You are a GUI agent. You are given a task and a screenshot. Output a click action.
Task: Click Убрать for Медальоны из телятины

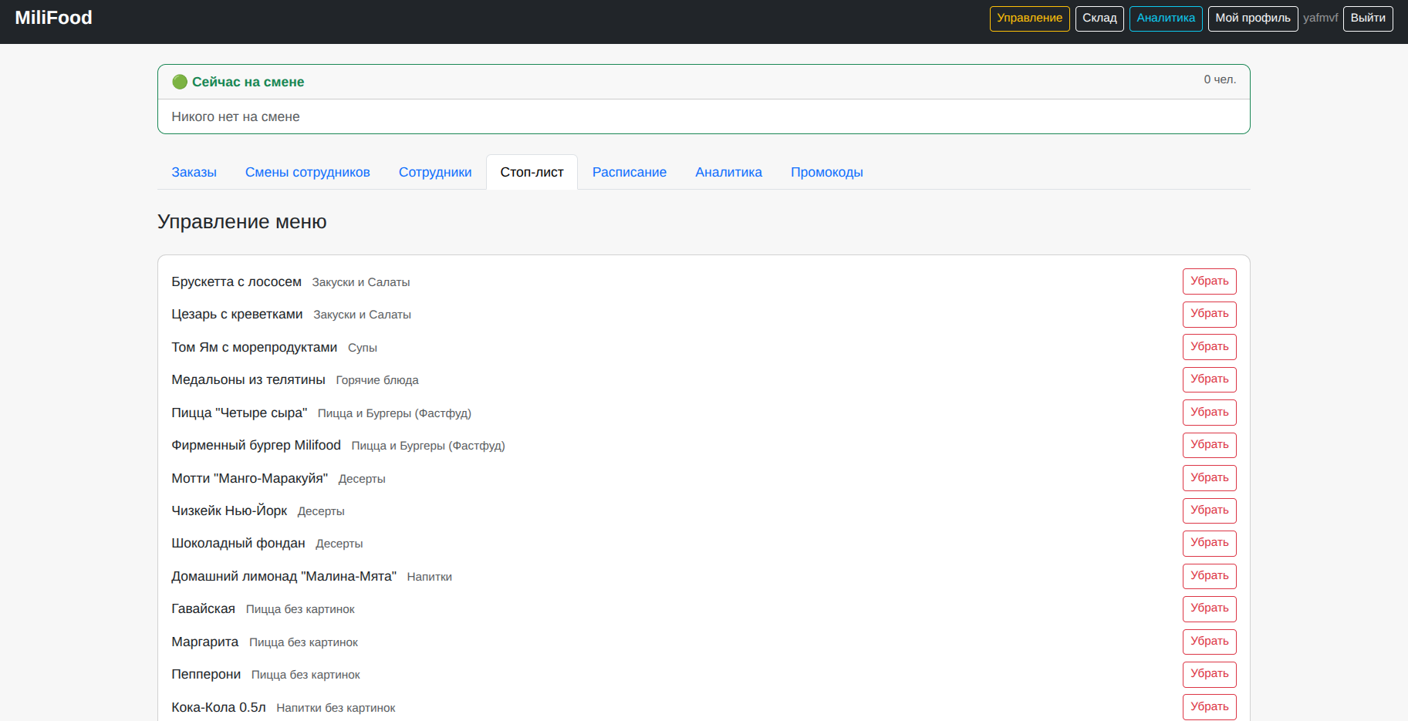click(x=1209, y=379)
